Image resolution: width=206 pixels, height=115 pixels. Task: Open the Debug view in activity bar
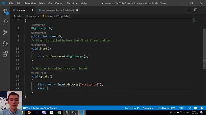pyautogui.click(x=5, y=43)
